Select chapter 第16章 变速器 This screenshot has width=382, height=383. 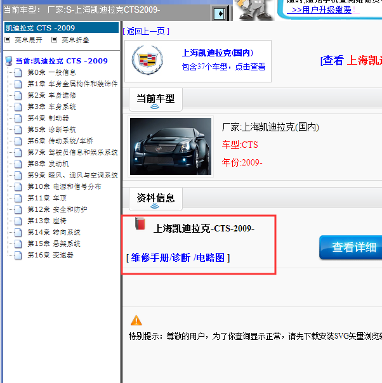pos(50,255)
